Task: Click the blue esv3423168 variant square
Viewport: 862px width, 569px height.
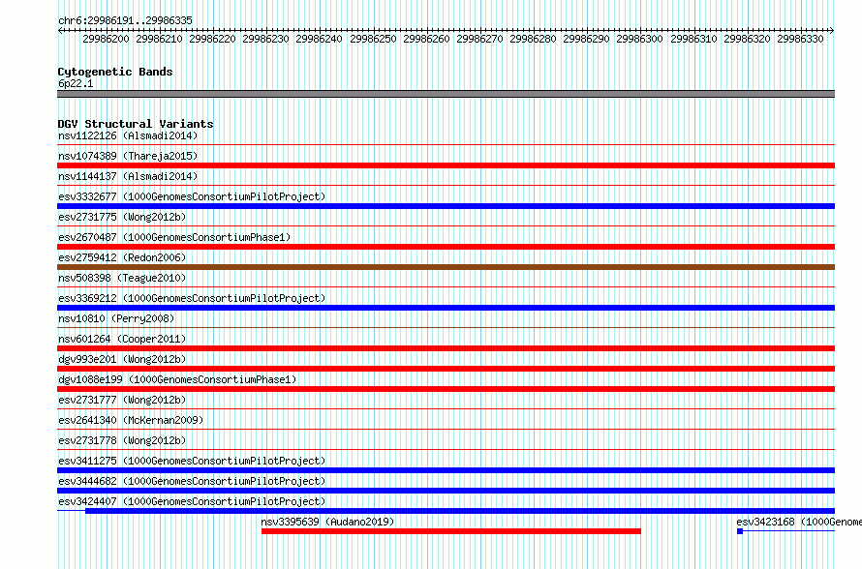Action: [x=740, y=531]
